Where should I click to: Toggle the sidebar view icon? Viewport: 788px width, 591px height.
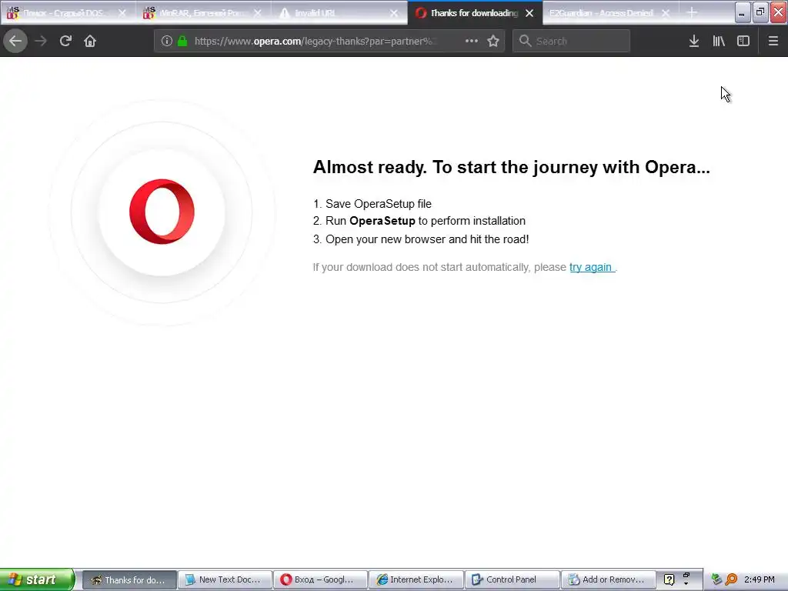[x=743, y=41]
